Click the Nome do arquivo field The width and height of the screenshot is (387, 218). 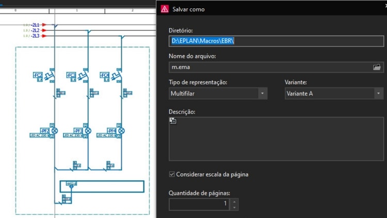[268, 67]
